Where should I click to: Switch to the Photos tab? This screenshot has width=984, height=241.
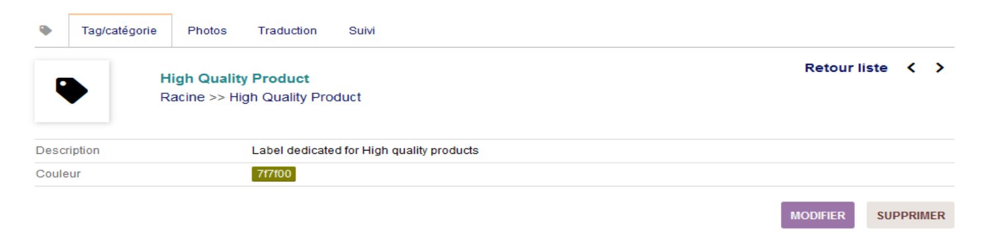coord(207,30)
